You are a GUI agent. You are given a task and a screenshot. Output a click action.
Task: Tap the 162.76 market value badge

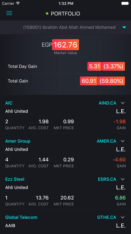click(x=65, y=45)
